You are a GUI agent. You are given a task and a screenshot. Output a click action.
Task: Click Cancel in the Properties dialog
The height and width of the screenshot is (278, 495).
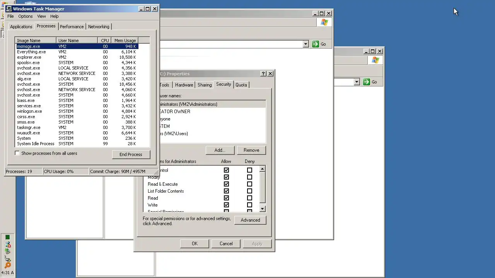coord(226,244)
